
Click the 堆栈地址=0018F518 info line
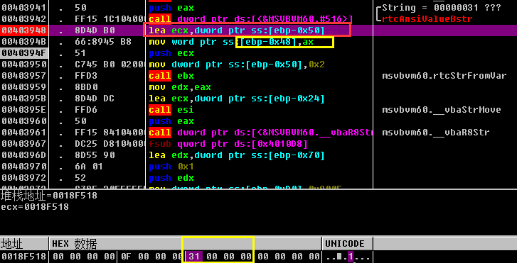49,196
